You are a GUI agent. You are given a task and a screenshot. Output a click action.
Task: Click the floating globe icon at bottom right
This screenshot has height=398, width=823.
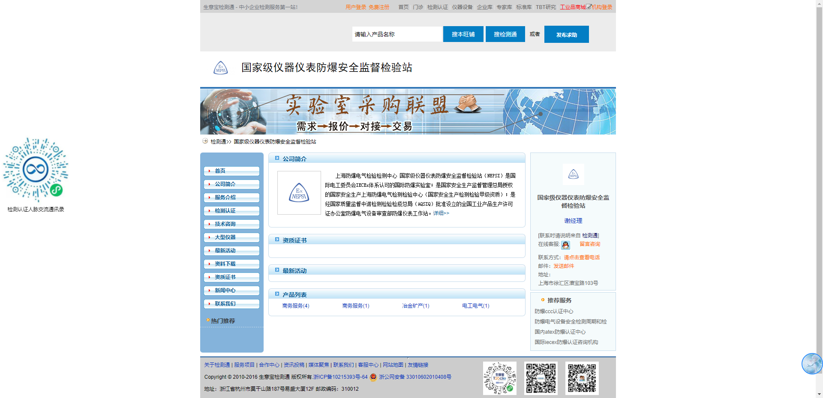tap(811, 364)
